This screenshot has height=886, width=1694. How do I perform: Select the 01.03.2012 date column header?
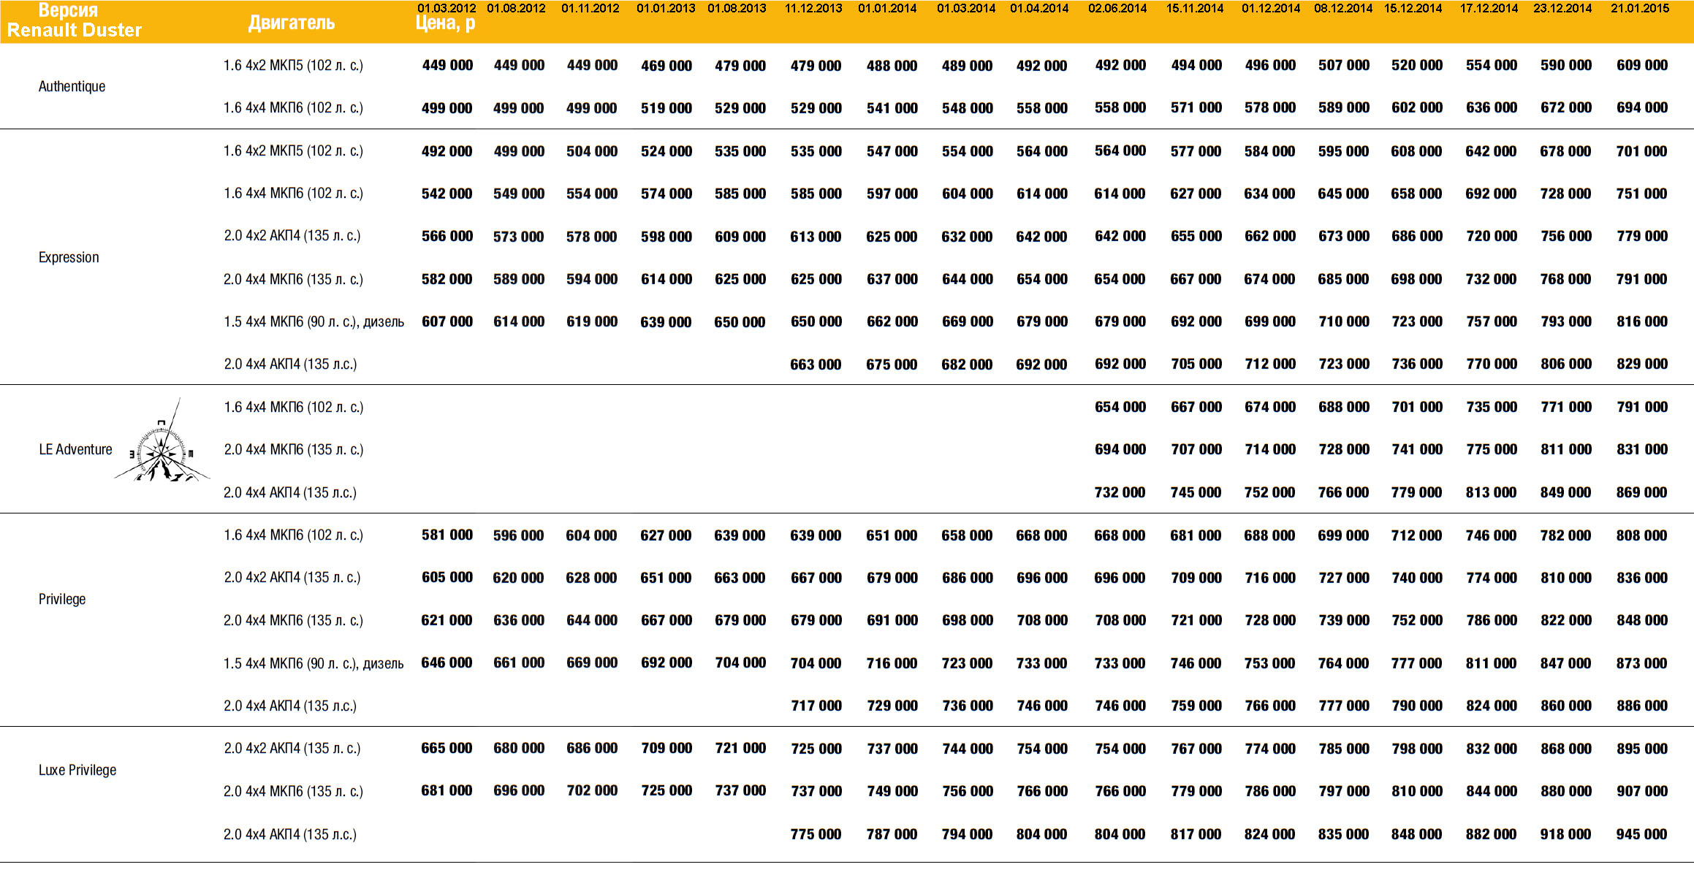(x=447, y=8)
